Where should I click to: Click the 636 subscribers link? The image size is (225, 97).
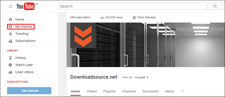click(80, 17)
